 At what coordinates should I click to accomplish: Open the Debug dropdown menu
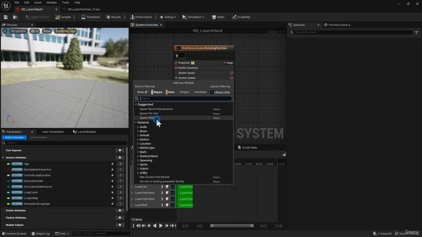(x=167, y=17)
